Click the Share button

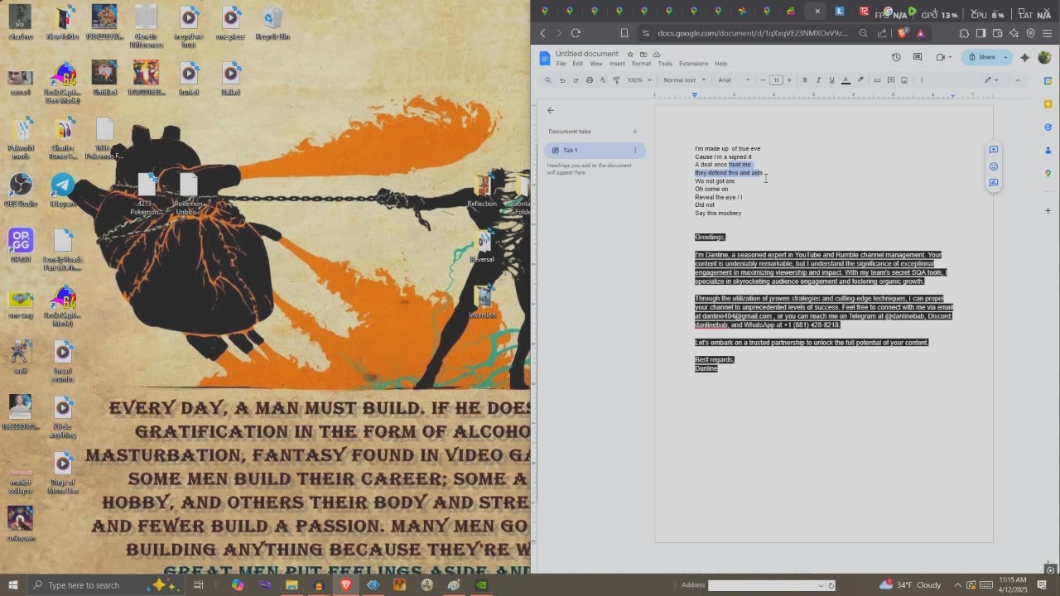(982, 57)
